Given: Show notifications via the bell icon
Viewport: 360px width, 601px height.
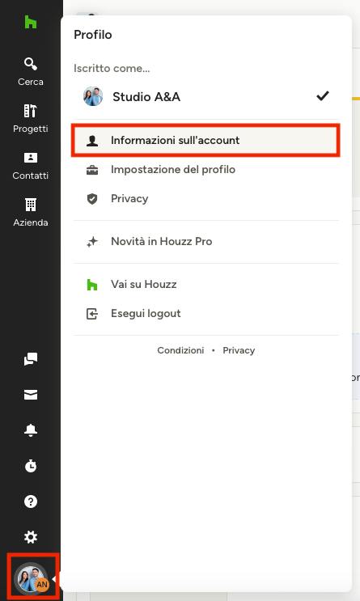Looking at the screenshot, I should (x=31, y=430).
